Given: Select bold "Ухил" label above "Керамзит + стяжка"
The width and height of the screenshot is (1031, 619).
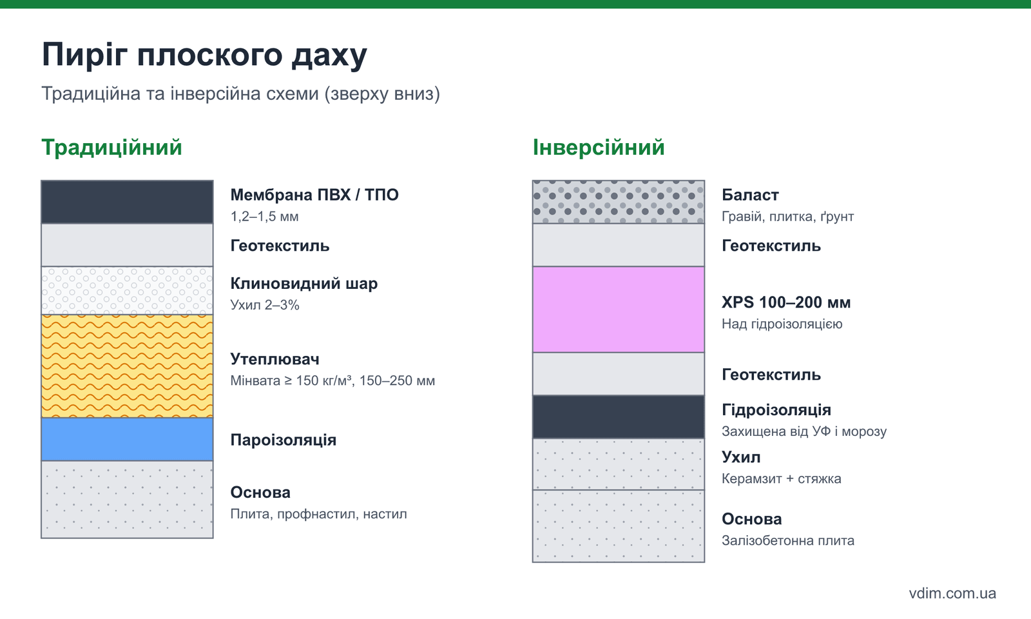Looking at the screenshot, I should (x=741, y=457).
